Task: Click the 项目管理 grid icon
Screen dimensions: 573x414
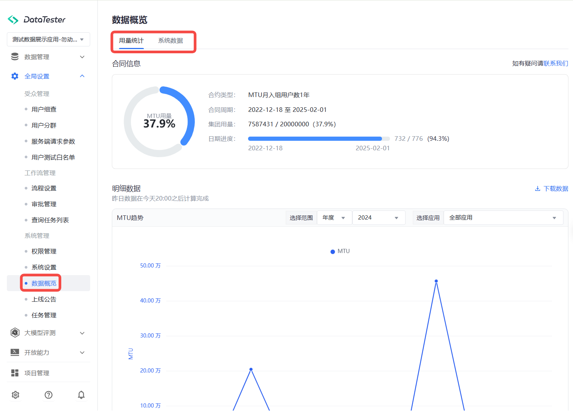Action: 15,373
